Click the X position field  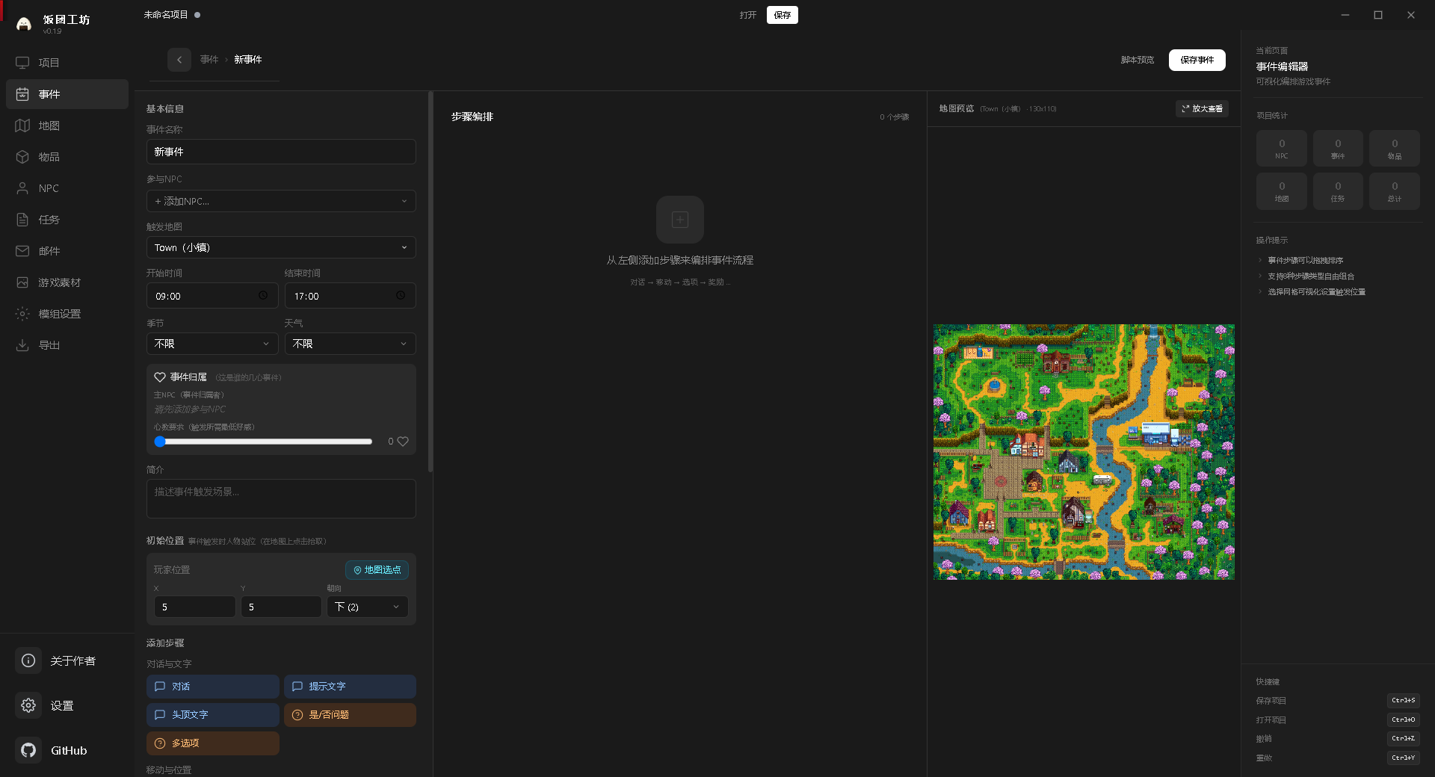pos(195,607)
